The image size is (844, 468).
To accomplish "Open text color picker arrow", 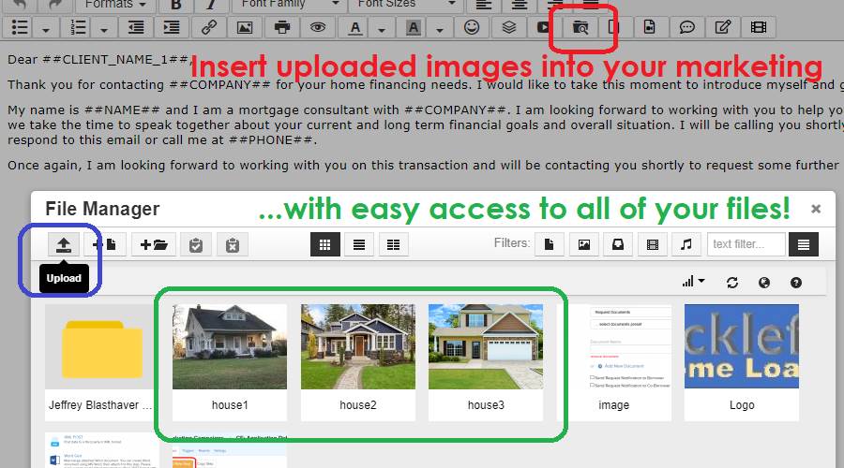I will [x=382, y=27].
